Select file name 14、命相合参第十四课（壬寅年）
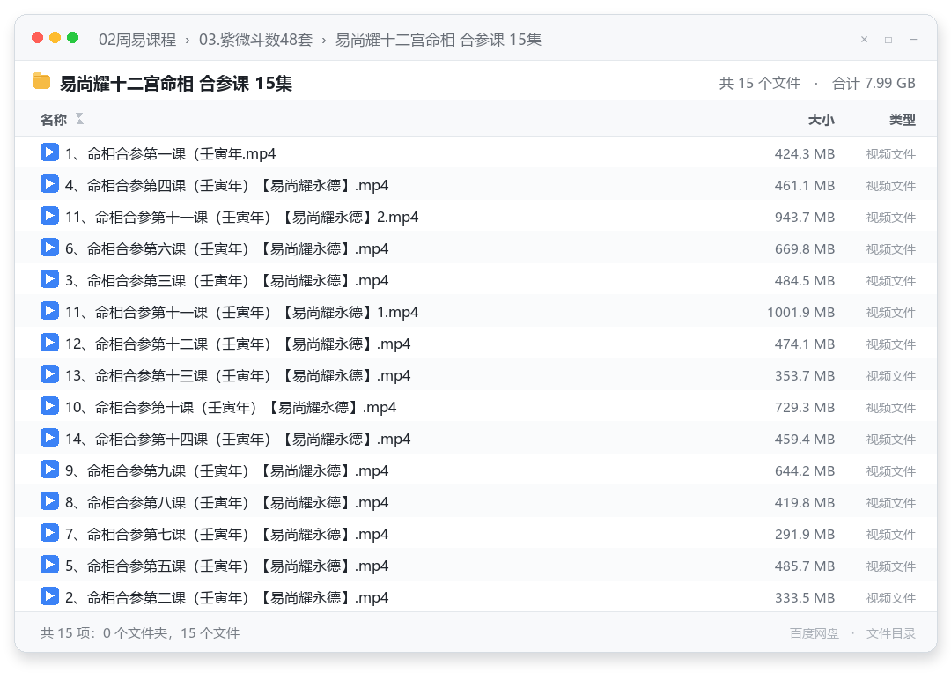The width and height of the screenshot is (951, 673). point(238,439)
